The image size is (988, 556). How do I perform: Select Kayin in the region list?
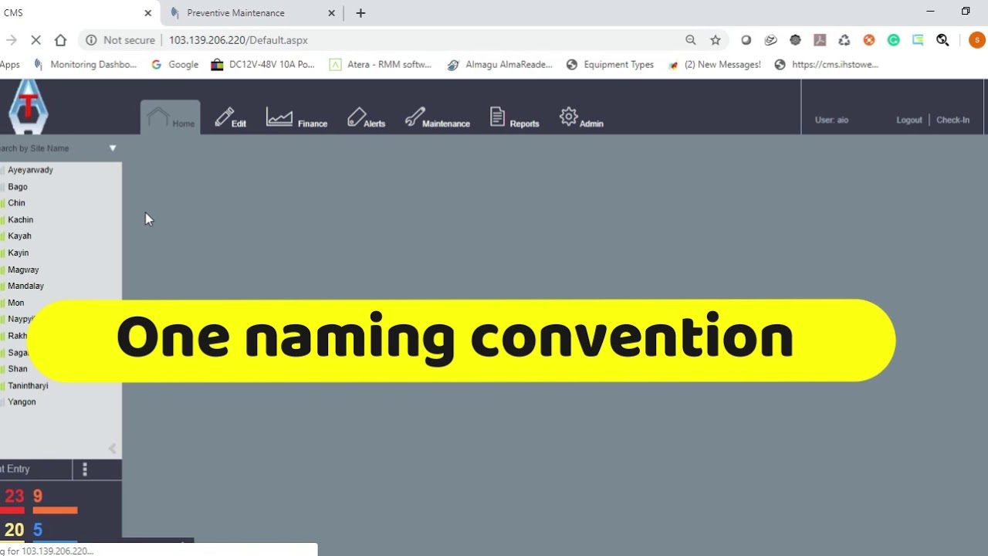(x=18, y=253)
